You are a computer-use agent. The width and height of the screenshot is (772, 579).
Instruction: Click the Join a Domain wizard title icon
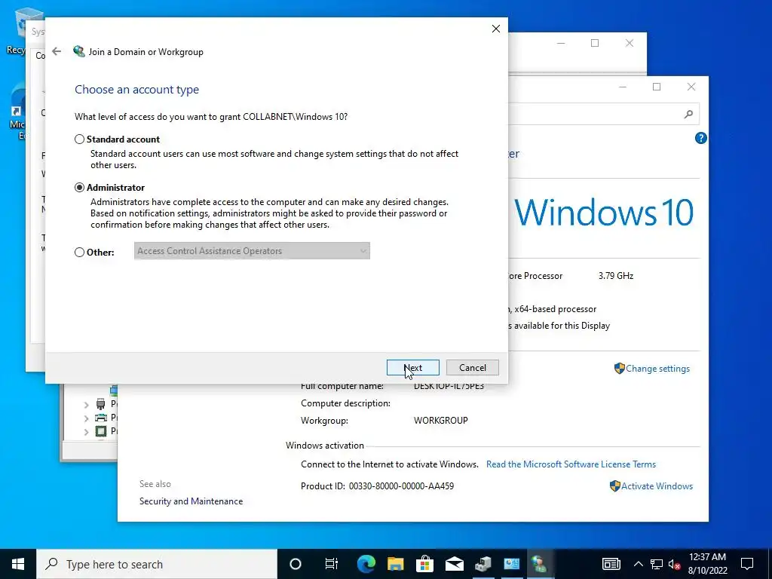click(78, 51)
